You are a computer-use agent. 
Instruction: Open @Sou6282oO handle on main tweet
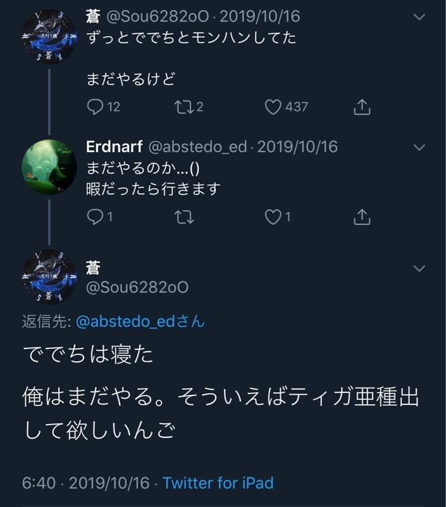(137, 287)
